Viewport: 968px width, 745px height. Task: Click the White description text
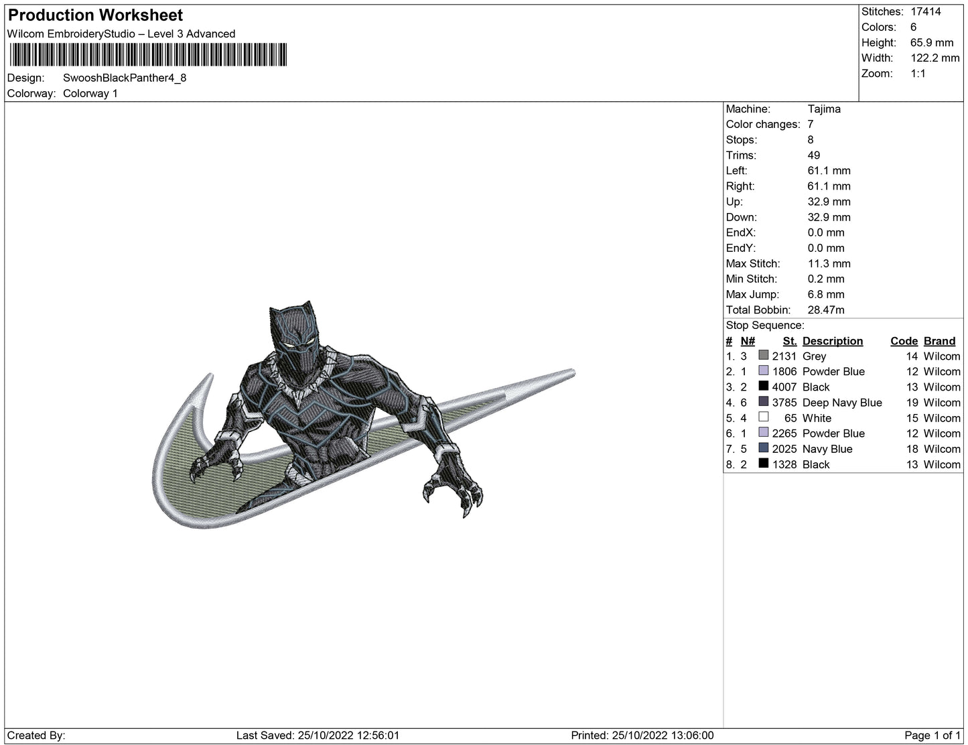click(817, 417)
